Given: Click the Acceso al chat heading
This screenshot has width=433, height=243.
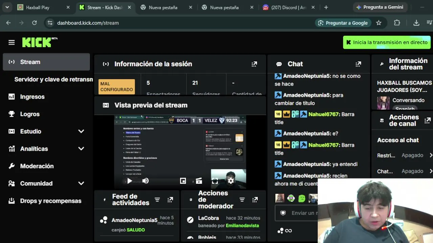Looking at the screenshot, I should point(398,140).
